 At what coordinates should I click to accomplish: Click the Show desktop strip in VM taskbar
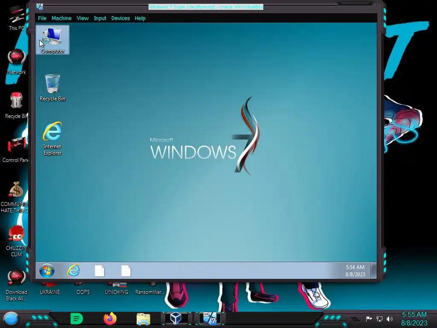click(x=373, y=270)
